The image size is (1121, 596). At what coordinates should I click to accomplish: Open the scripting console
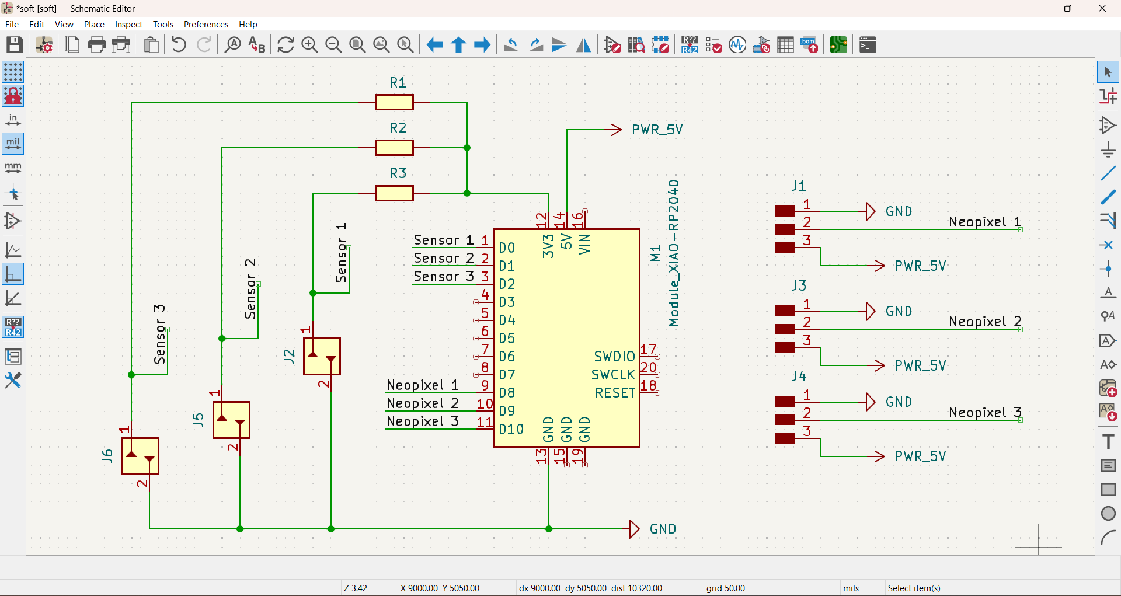(868, 44)
